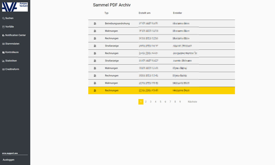Click the Creditreform icon in sidebar
The height and width of the screenshot is (165, 275).
tap(3, 70)
